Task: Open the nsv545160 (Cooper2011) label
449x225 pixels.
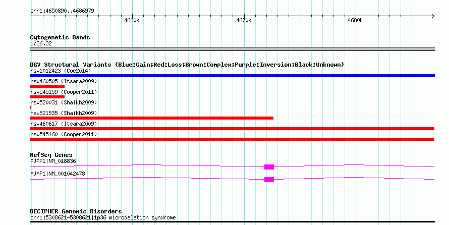Action: coord(64,134)
